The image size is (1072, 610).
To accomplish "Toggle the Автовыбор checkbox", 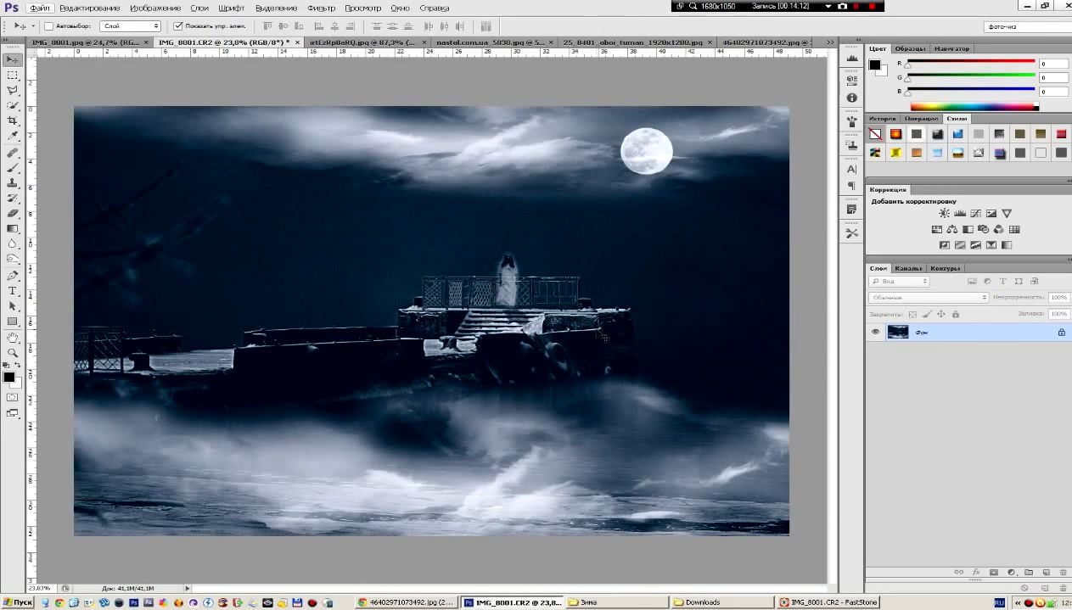I will 48,26.
